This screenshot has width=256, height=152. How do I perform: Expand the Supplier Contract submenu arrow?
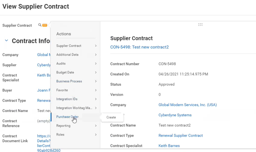coord(96,46)
